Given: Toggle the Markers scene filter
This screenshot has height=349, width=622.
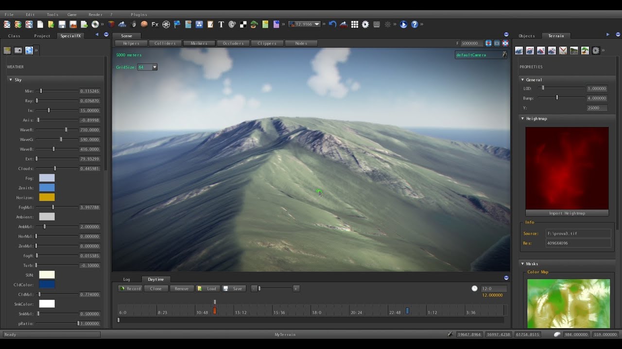Looking at the screenshot, I should (199, 43).
